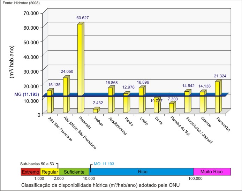Screen dimensions: 242x191
Task: Click the Alto São Francisco axis label
Action: pos(60,129)
